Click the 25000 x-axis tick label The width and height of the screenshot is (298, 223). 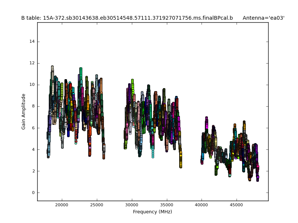97,204
